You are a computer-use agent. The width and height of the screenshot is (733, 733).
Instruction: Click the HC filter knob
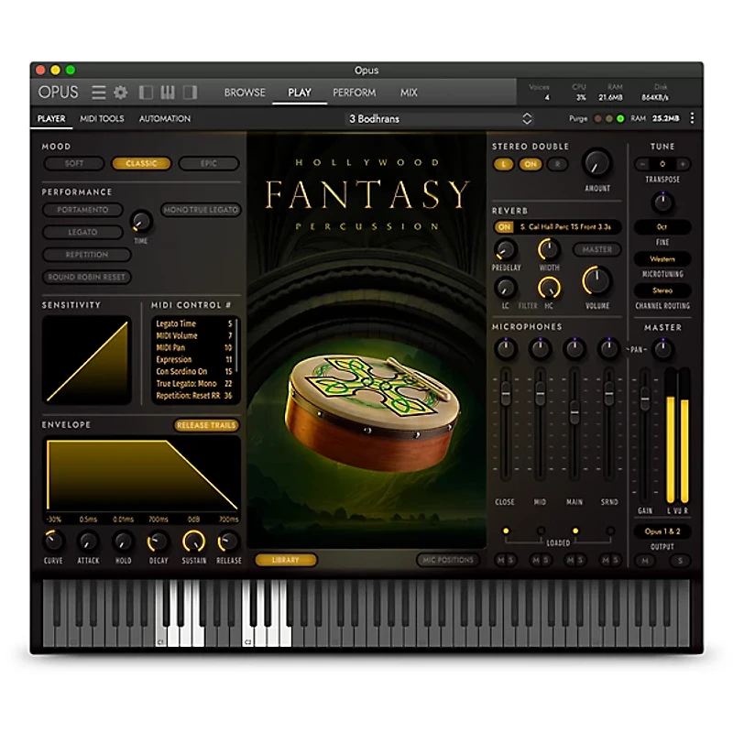[549, 288]
